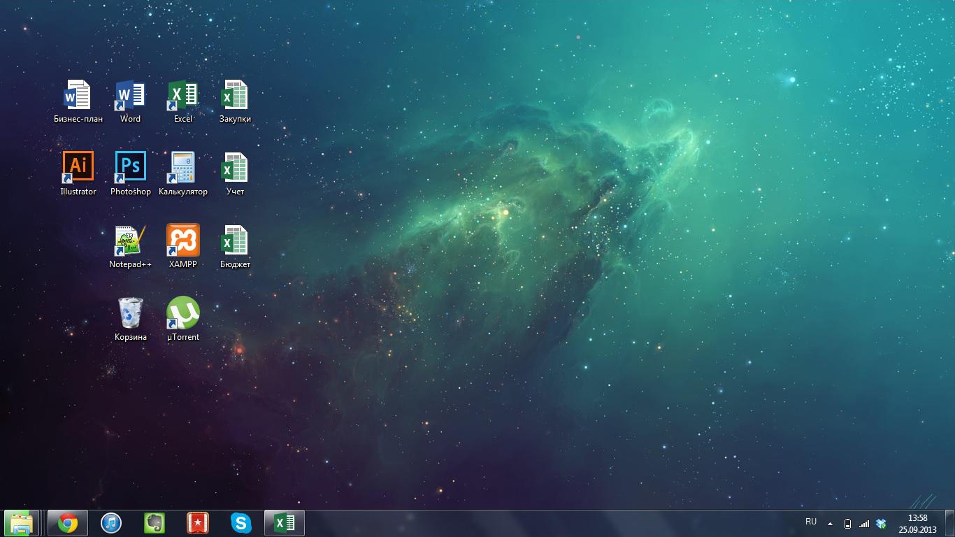The height and width of the screenshot is (537, 955).
Task: Click the Show desktop strip beside the clock
Action: click(950, 523)
